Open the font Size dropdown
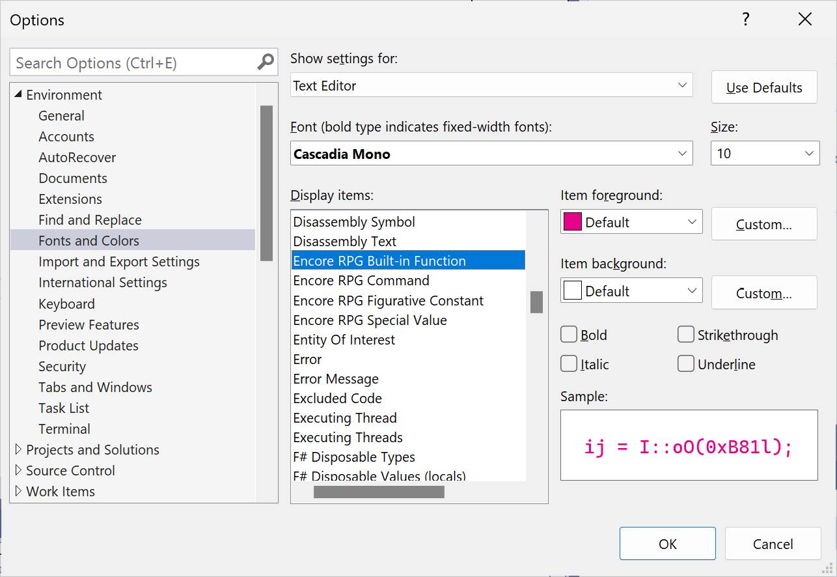Screen dimensions: 837x577 [765, 154]
